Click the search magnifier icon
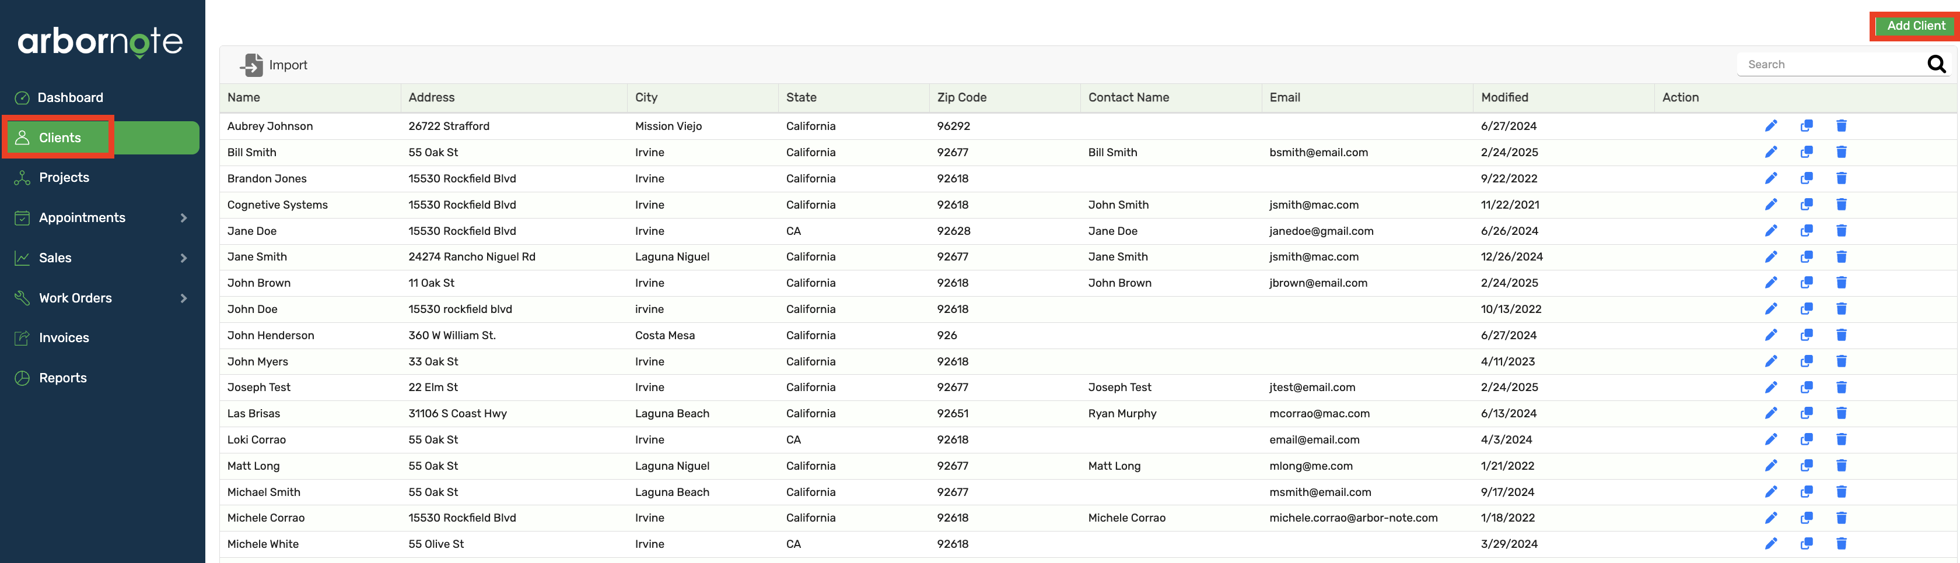Viewport: 1960px width, 563px height. pyautogui.click(x=1936, y=65)
